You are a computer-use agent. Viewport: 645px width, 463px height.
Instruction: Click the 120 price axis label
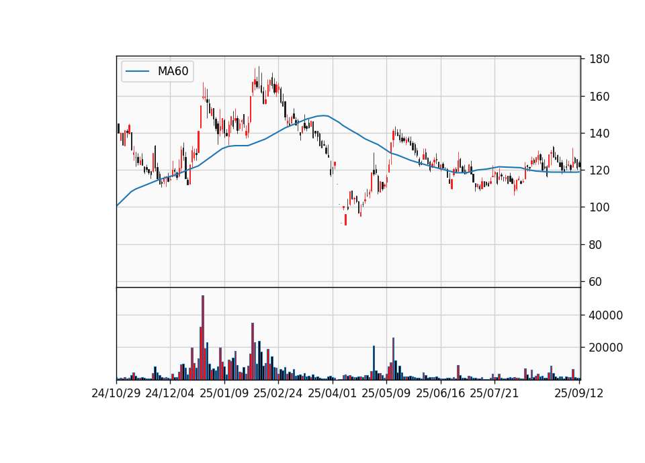click(599, 170)
